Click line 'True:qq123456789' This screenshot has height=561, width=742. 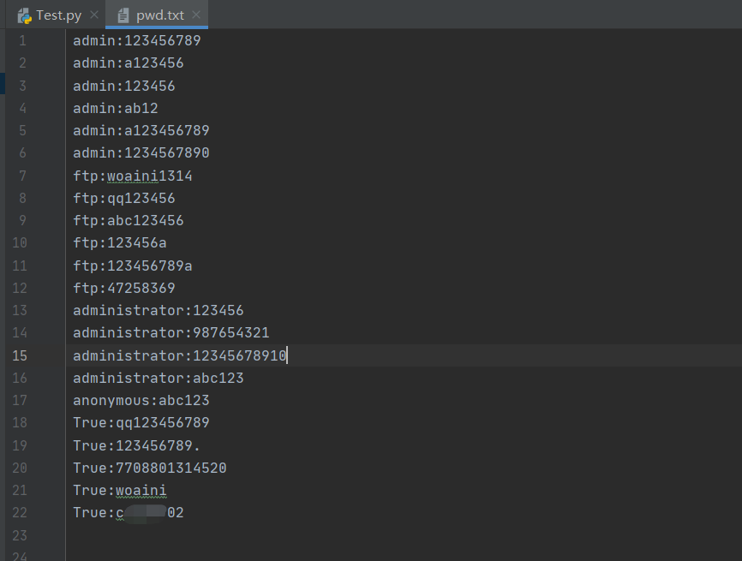pyautogui.click(x=141, y=422)
